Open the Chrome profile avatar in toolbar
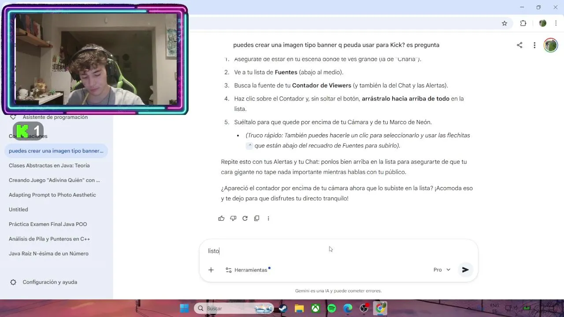This screenshot has height=317, width=564. 543,23
